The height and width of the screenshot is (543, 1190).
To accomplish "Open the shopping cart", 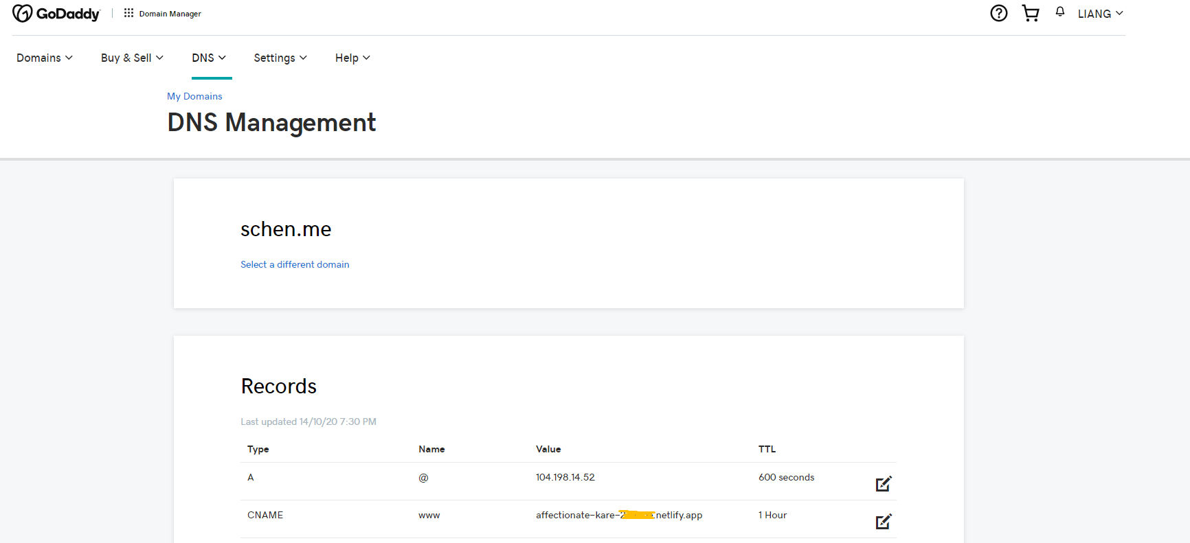I will click(x=1030, y=13).
